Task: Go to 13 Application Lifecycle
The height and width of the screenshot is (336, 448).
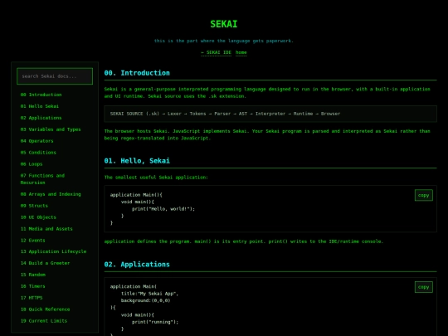Action: point(53,251)
